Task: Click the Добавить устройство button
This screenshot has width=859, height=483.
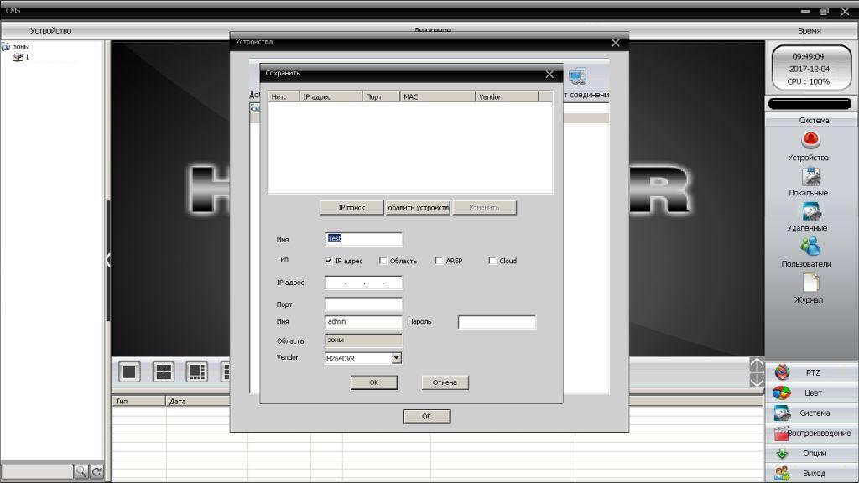Action: point(418,208)
